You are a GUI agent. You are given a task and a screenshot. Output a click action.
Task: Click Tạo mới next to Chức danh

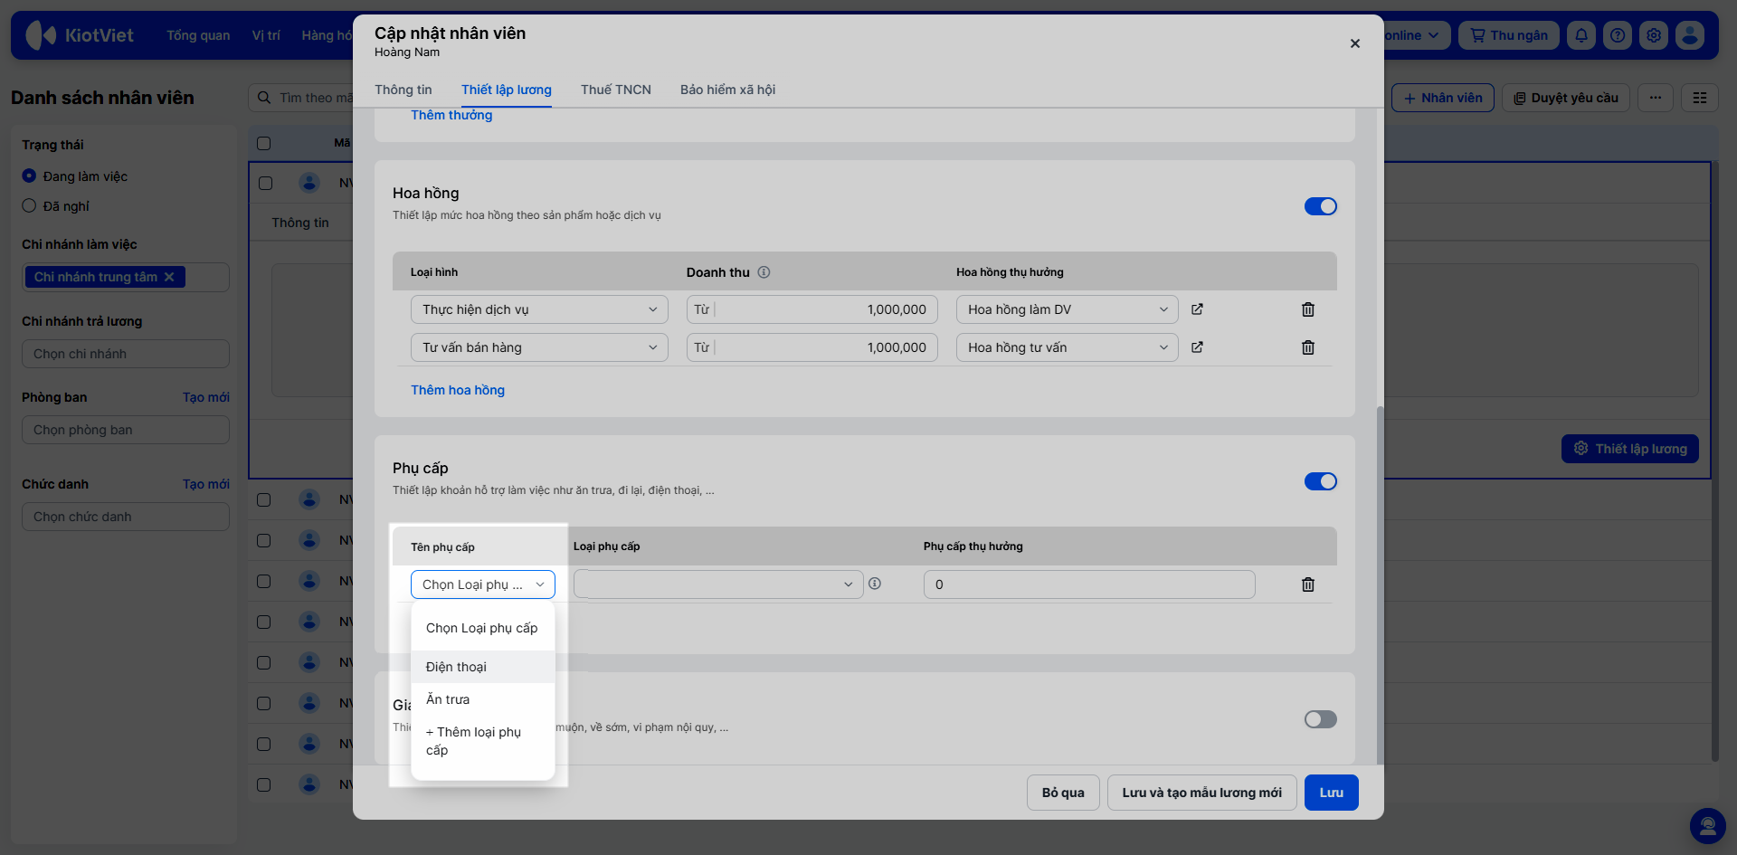point(206,484)
